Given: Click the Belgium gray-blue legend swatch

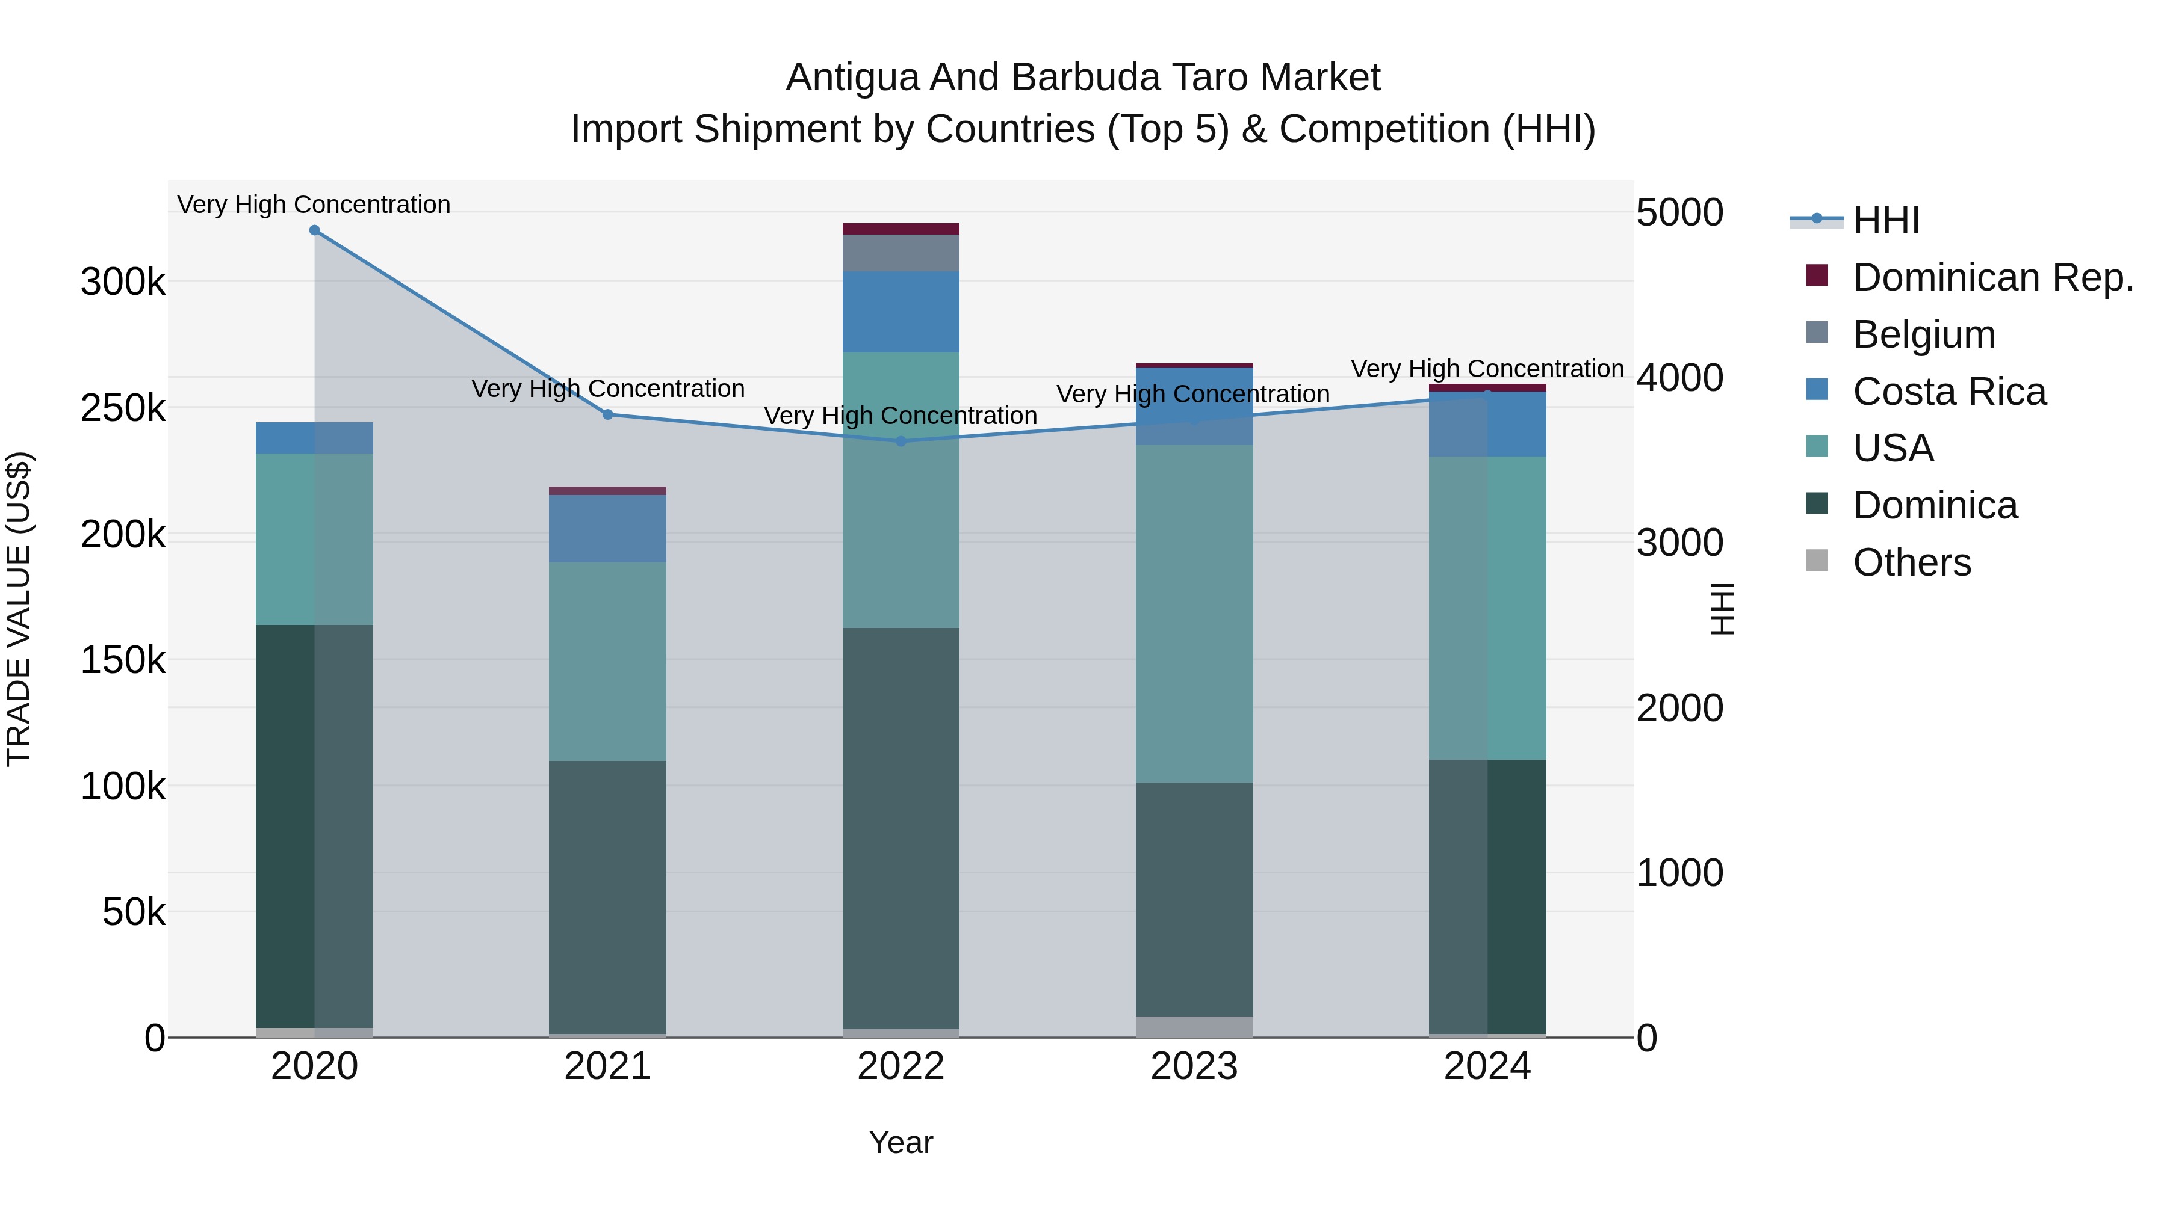Looking at the screenshot, I should (1817, 332).
